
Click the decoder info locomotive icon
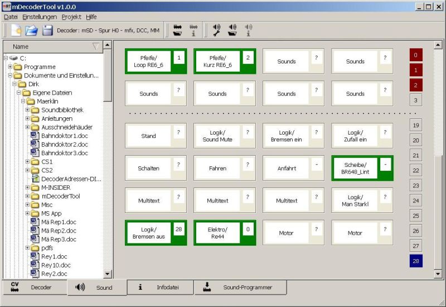(x=193, y=30)
